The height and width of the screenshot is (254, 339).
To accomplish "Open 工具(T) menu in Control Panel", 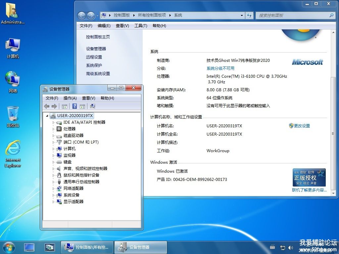I will tap(141, 26).
